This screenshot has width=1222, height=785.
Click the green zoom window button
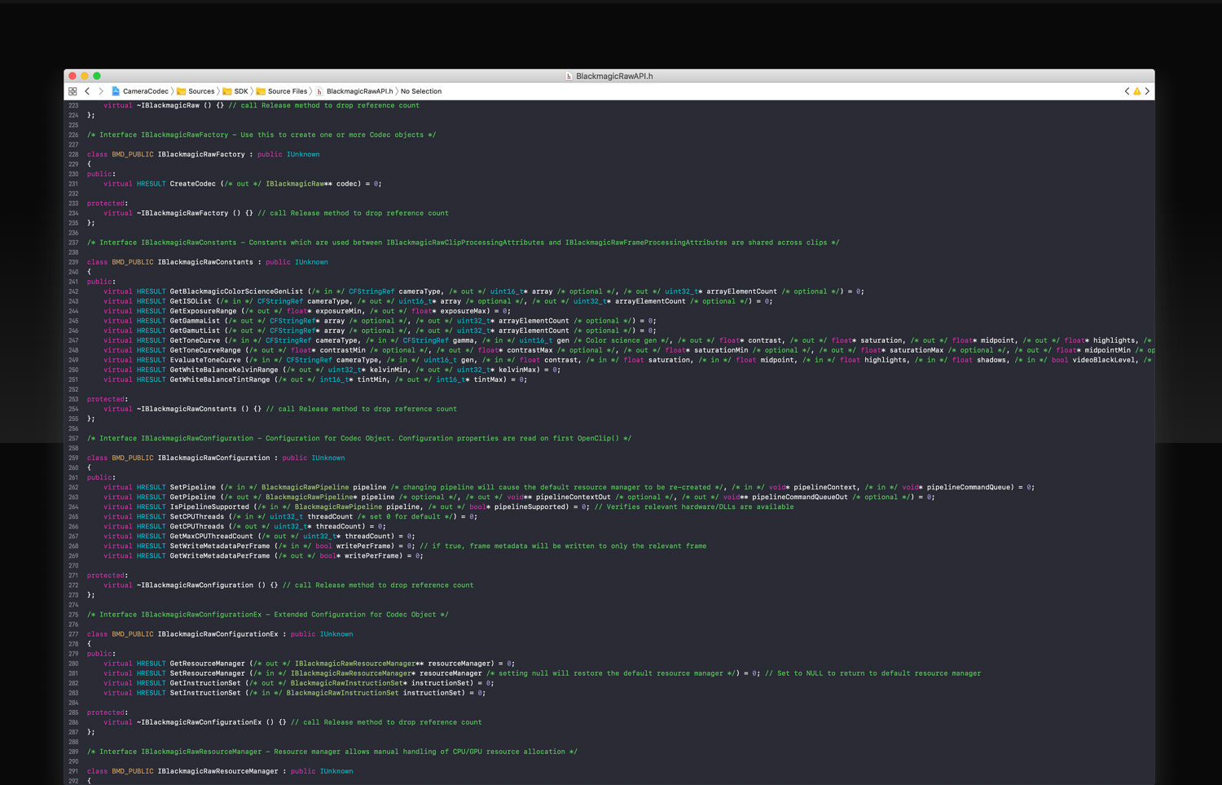(97, 76)
